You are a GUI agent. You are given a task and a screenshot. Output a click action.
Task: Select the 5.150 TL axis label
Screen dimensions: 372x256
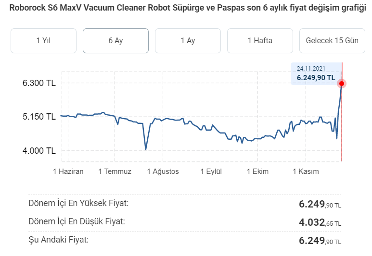39,117
